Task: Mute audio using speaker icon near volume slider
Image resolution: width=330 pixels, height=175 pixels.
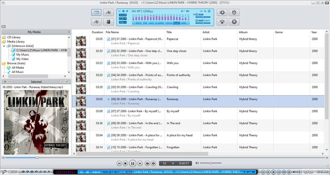Action: coord(197,163)
